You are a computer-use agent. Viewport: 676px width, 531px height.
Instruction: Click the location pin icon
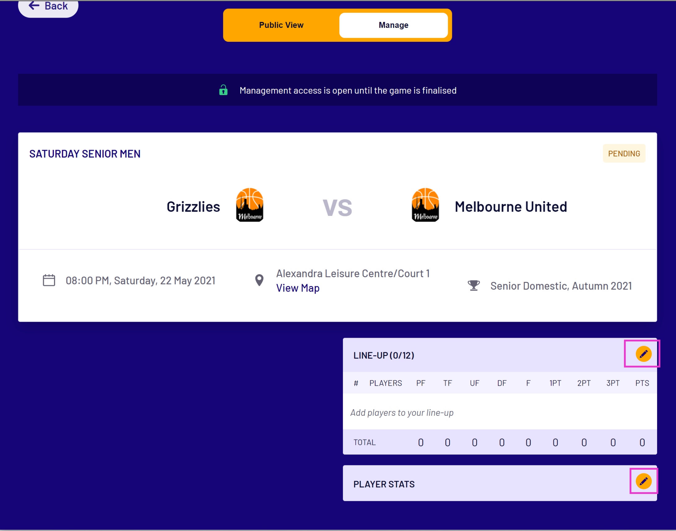pyautogui.click(x=259, y=280)
